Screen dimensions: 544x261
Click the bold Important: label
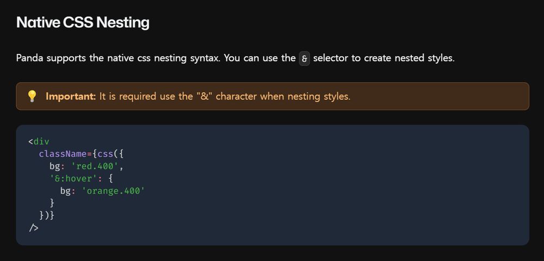70,96
